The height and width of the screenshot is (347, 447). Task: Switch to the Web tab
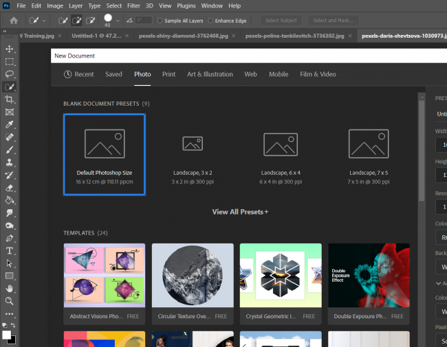click(250, 74)
